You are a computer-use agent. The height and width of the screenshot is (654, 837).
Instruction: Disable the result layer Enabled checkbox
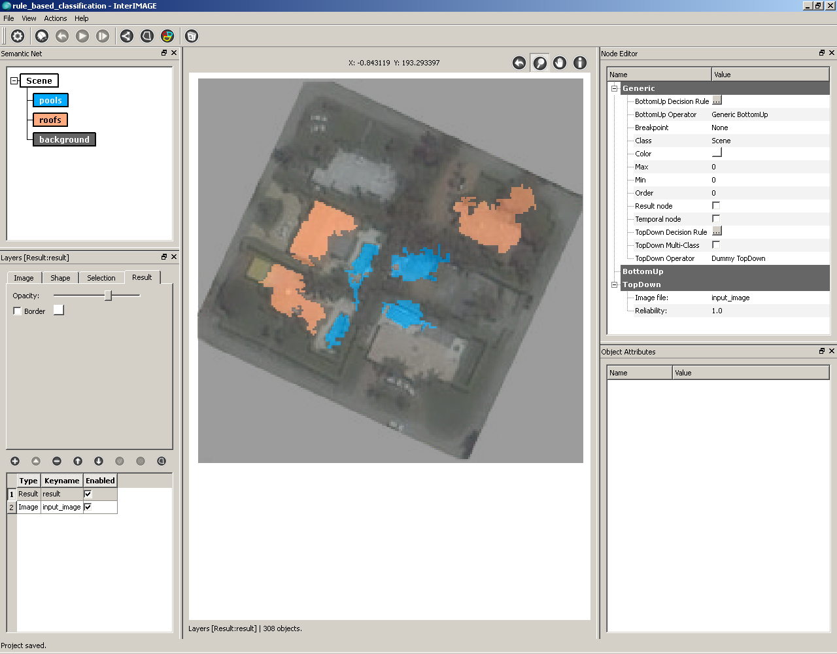click(x=88, y=494)
